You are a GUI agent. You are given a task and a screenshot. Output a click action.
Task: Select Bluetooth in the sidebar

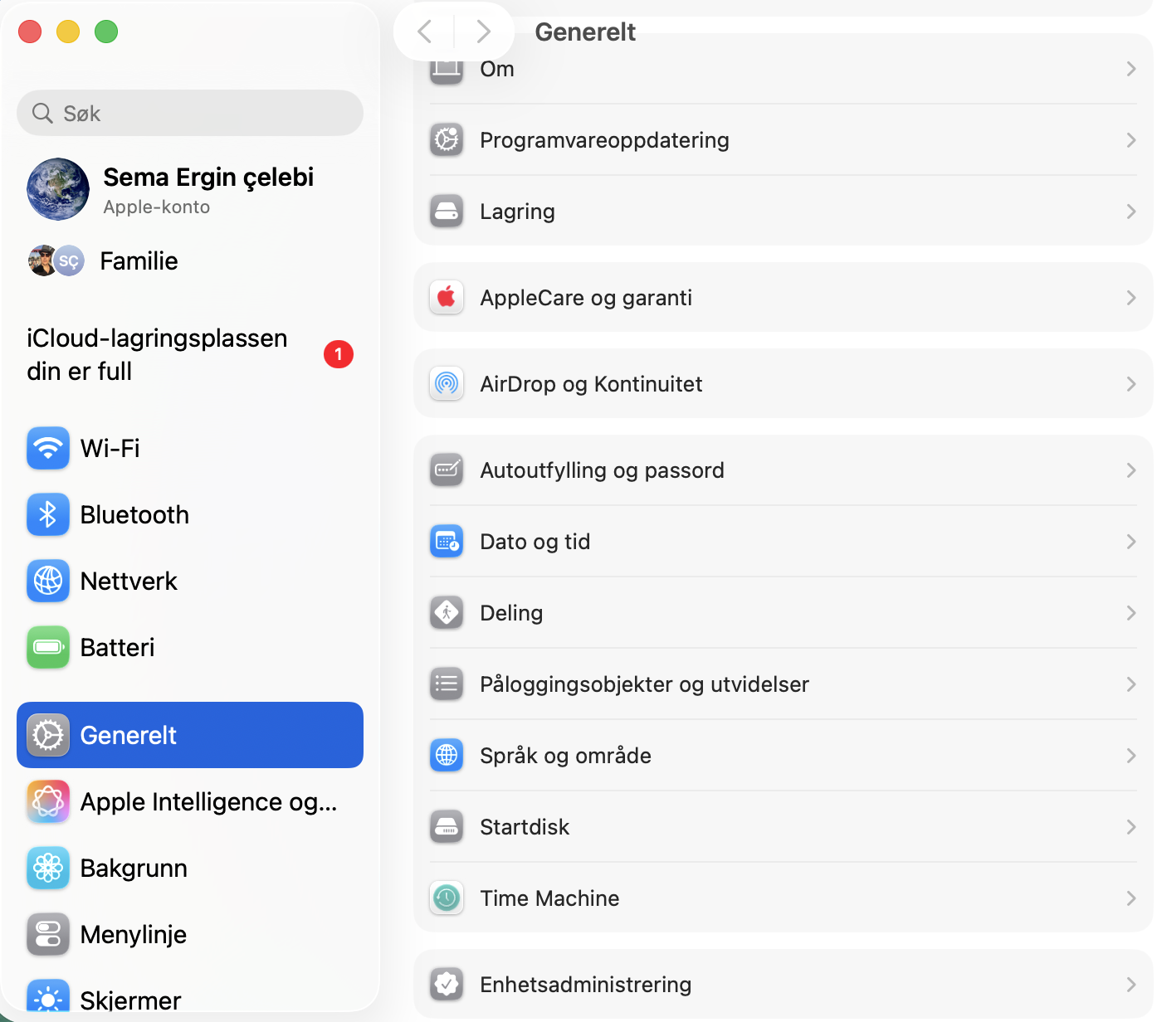[190, 514]
